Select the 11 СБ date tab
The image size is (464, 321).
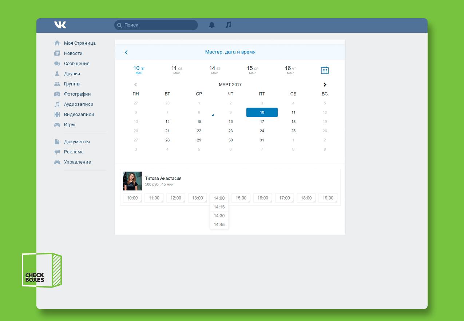tap(177, 70)
